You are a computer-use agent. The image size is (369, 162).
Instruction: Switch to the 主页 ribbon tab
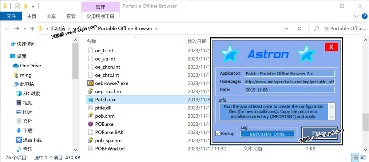tap(32, 16)
